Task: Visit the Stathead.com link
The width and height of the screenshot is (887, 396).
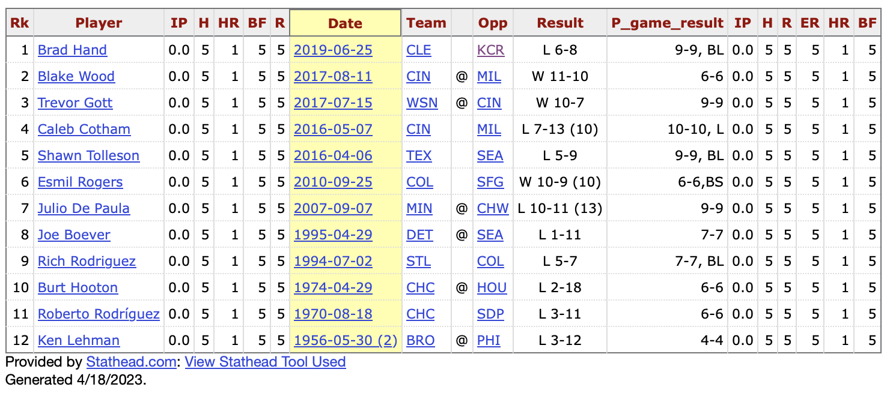Action: pos(132,362)
